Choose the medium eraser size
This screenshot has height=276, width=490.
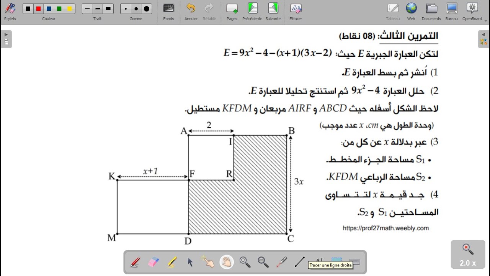[136, 9]
